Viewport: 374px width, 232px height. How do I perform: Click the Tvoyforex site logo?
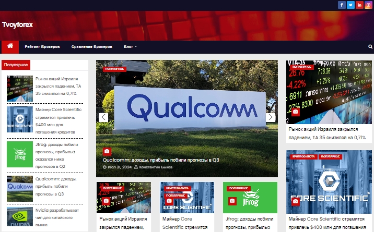coord(17,25)
